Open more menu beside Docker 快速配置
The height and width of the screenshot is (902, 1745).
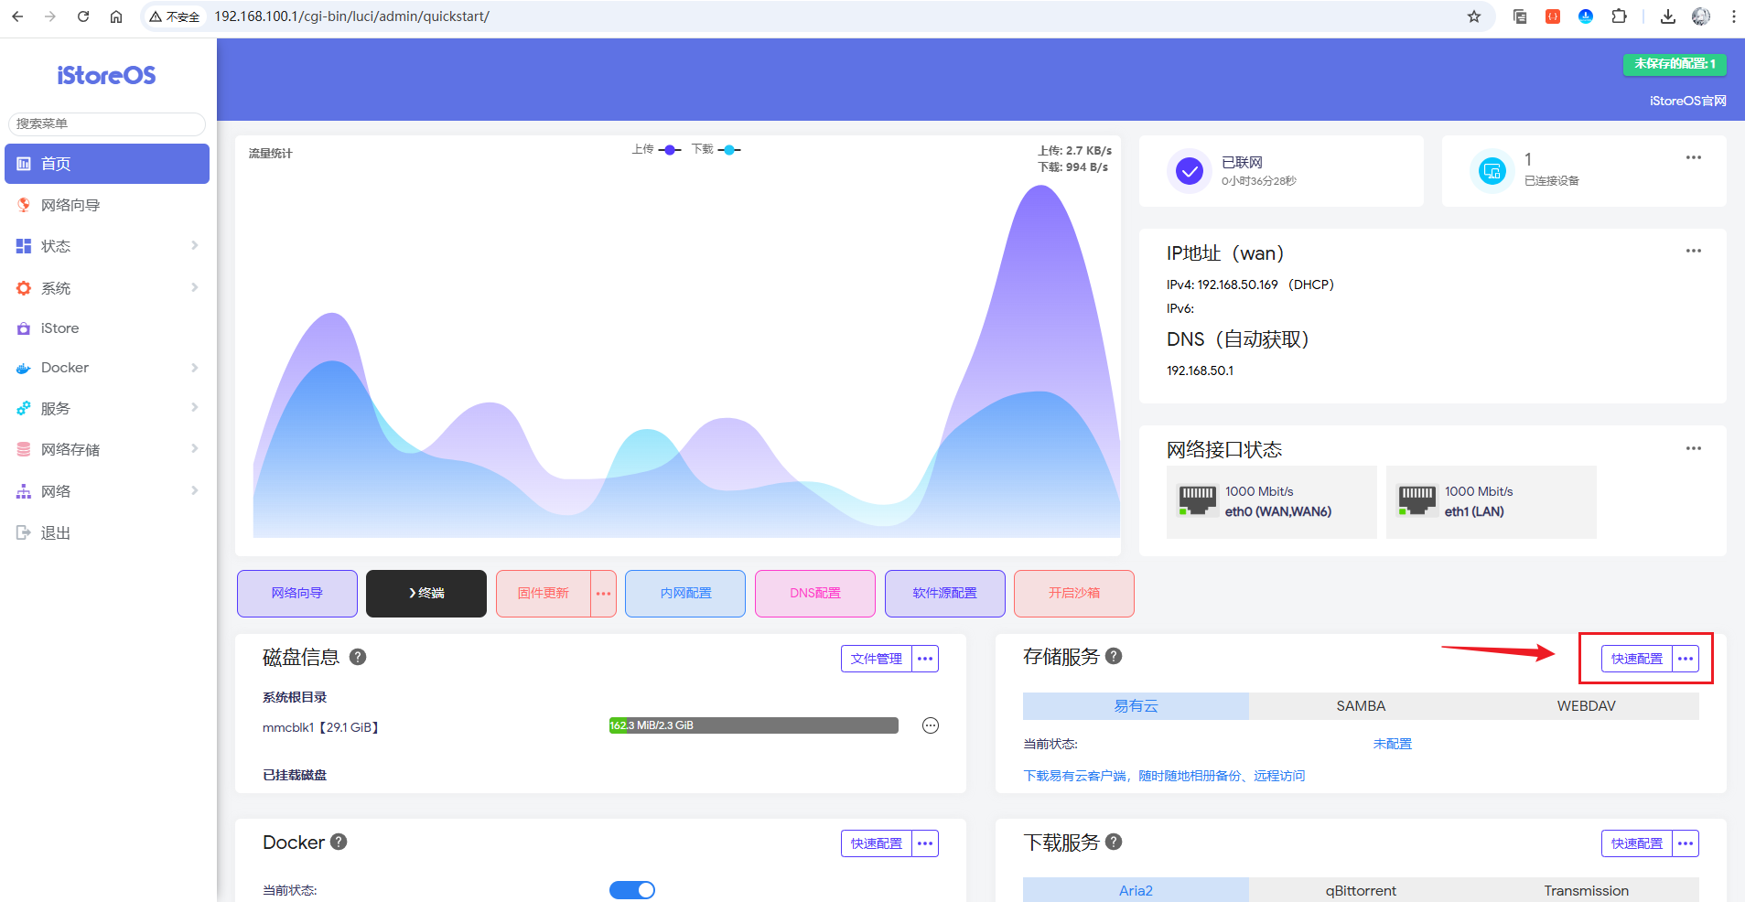click(925, 843)
